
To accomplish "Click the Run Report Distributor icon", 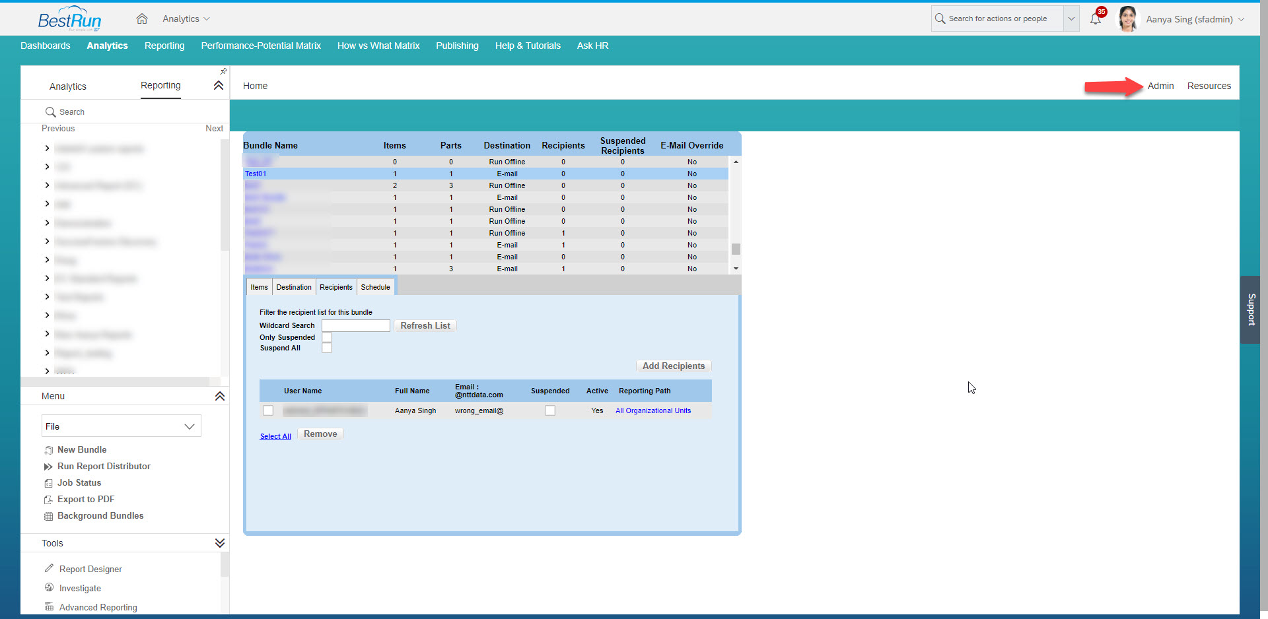I will (x=48, y=467).
